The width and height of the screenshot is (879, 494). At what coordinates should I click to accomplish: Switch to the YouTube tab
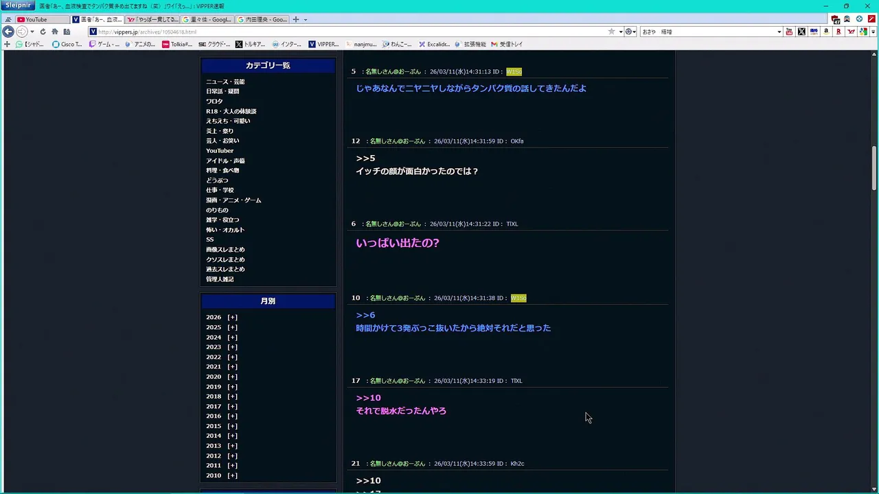pyautogui.click(x=42, y=19)
